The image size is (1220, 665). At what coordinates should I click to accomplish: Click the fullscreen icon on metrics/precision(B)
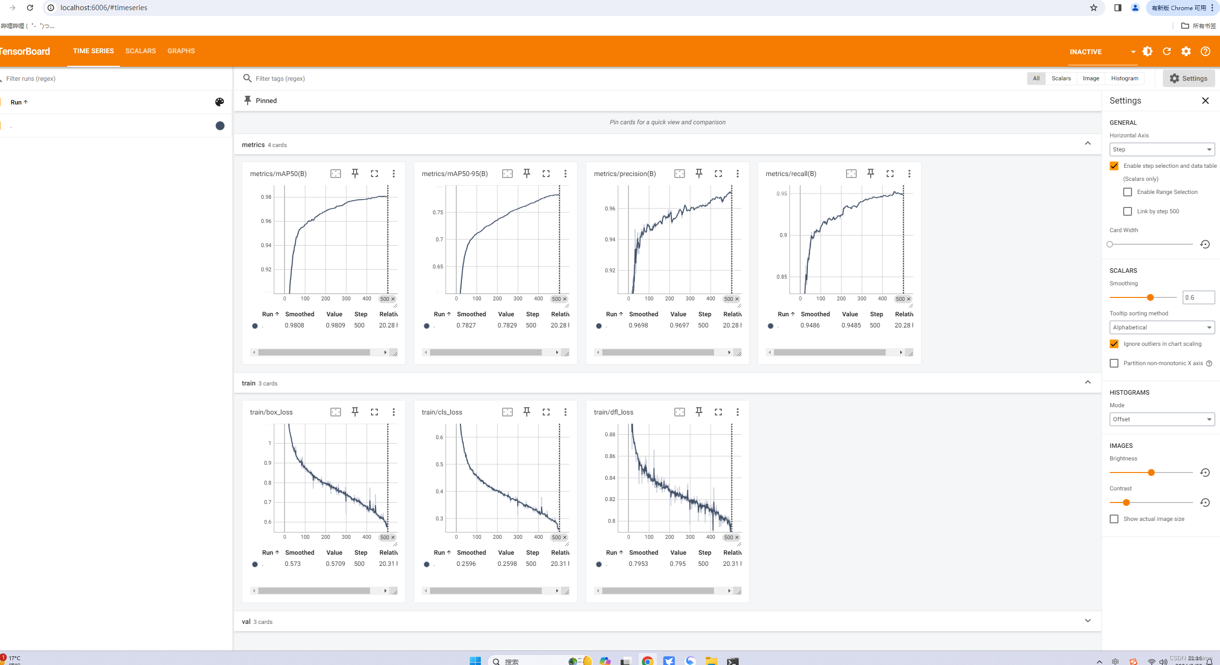(x=718, y=174)
